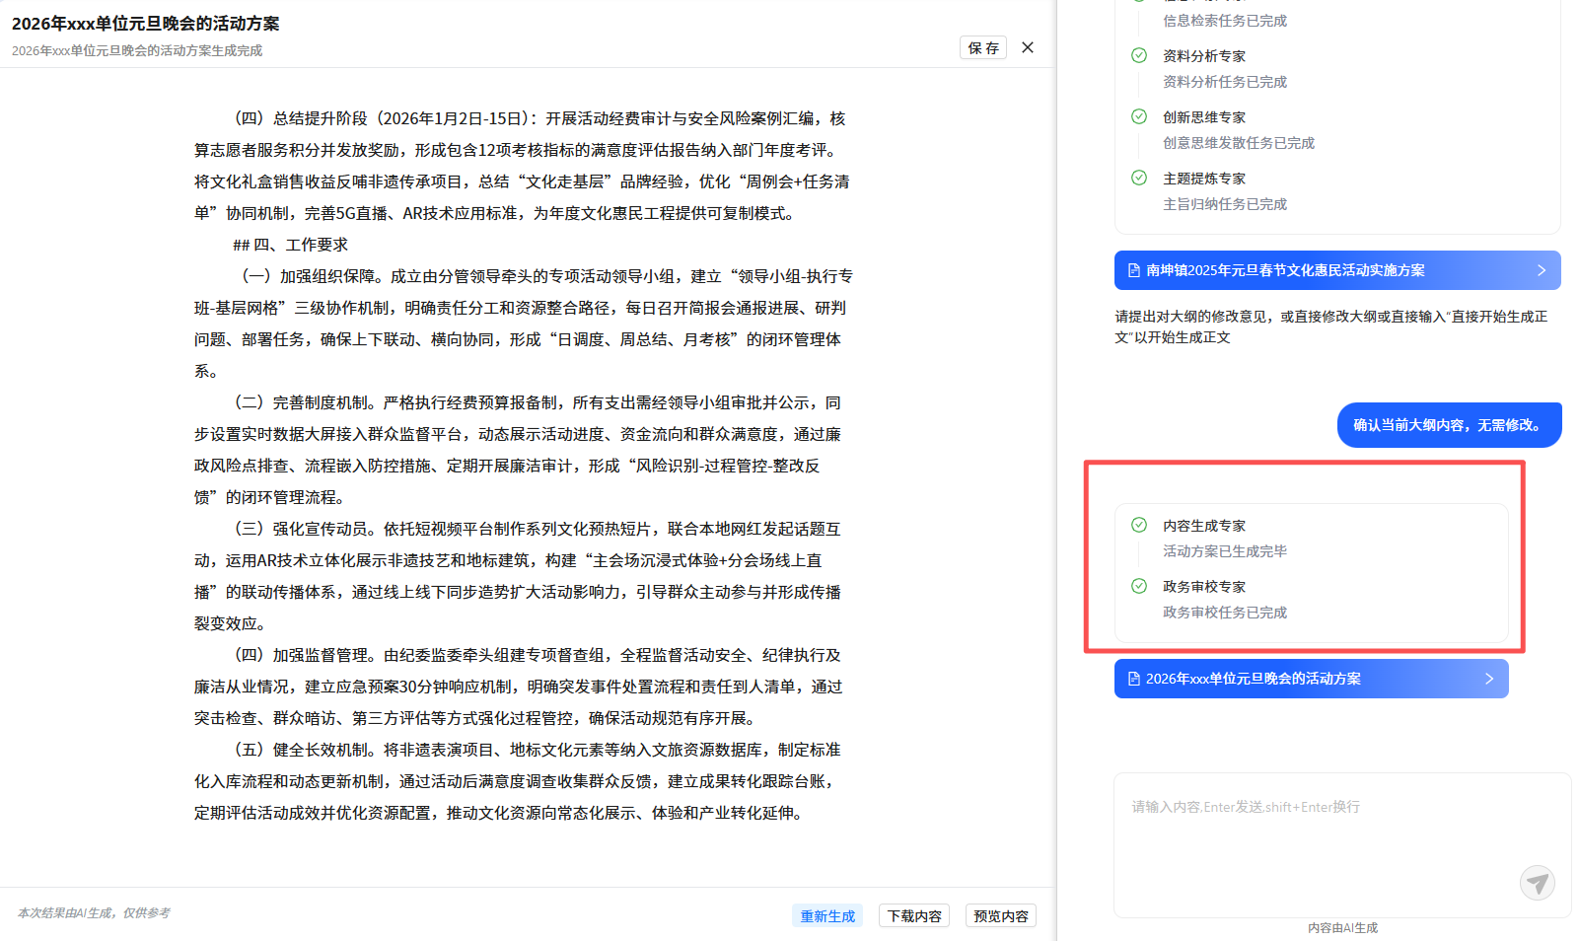Click the 四、工作要求 heading in document
The height and width of the screenshot is (941, 1579).
pyautogui.click(x=291, y=245)
